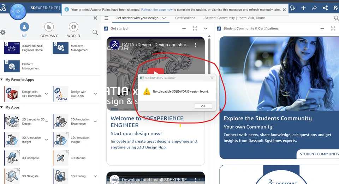Click Student Community widget logo icon
This screenshot has width=339, height=184.
click(x=219, y=29)
